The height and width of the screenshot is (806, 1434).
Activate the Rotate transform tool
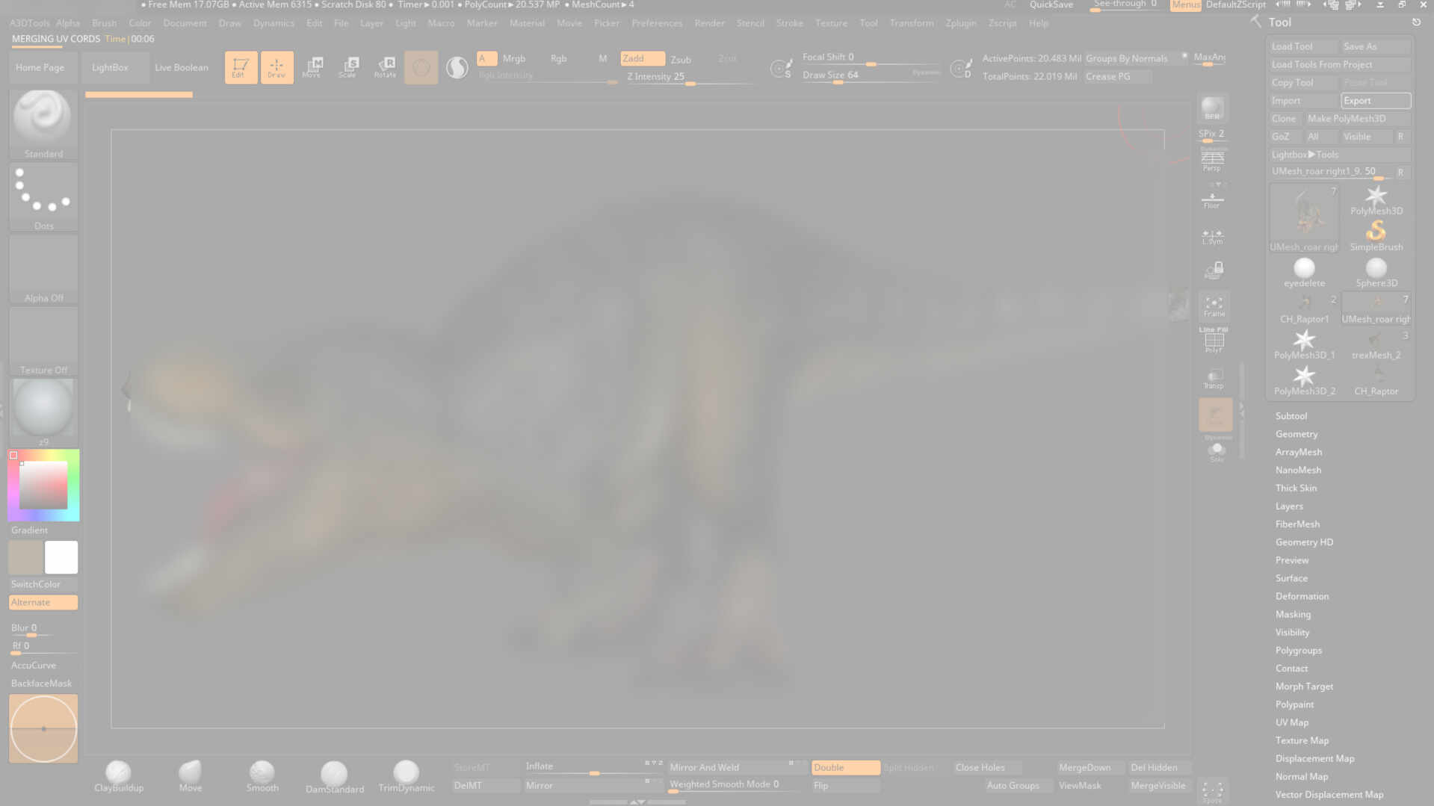click(x=385, y=67)
